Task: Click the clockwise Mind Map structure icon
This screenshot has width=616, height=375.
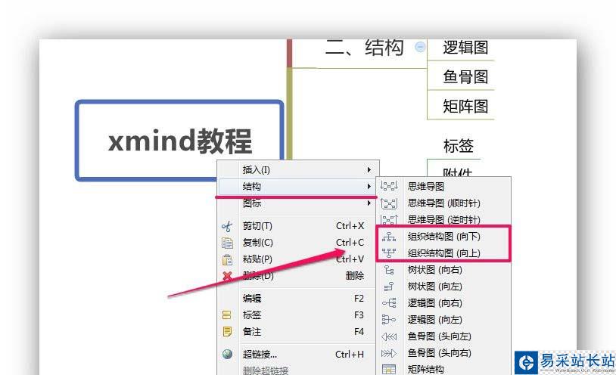Action: [x=389, y=203]
